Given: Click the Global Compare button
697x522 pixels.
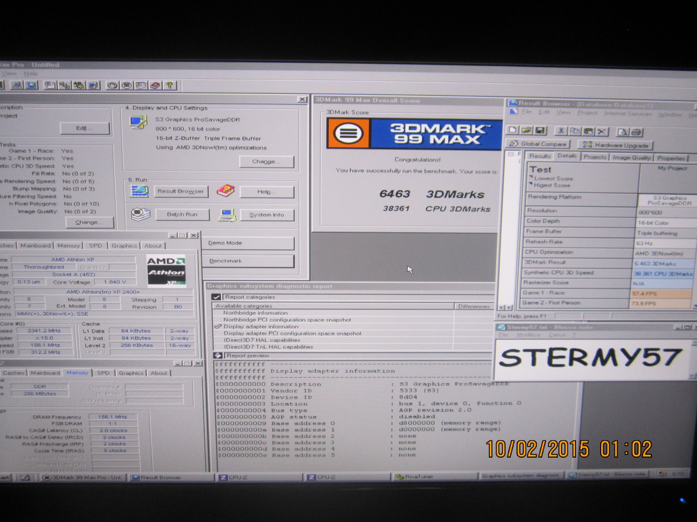Looking at the screenshot, I should 538,144.
